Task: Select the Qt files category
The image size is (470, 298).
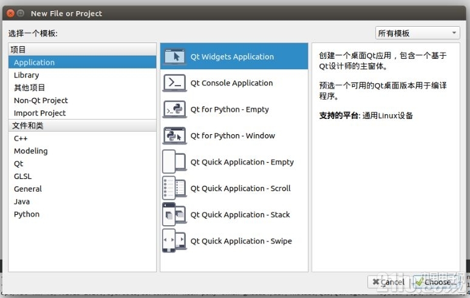Action: 83,163
